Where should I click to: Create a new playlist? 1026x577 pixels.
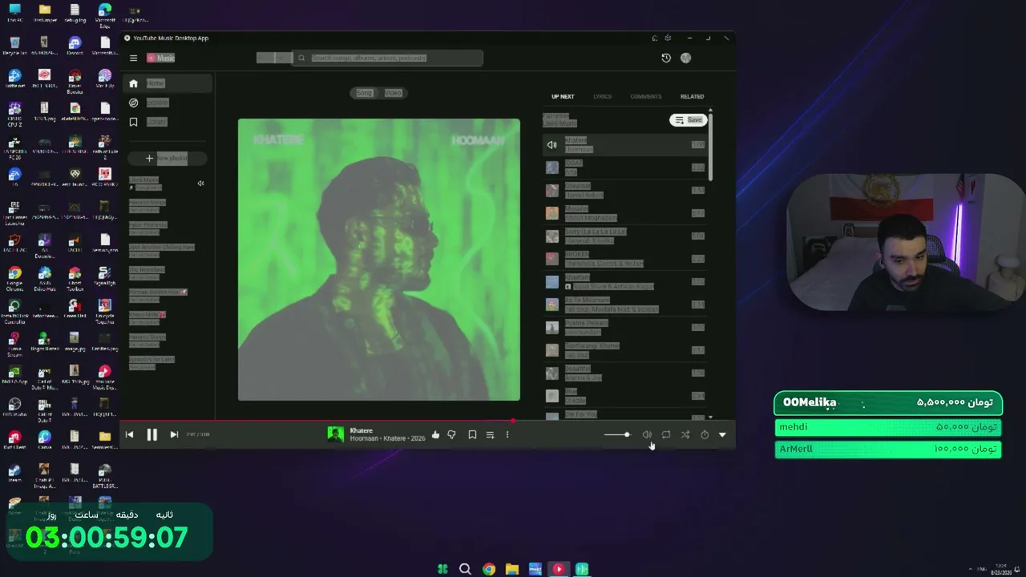coord(168,158)
